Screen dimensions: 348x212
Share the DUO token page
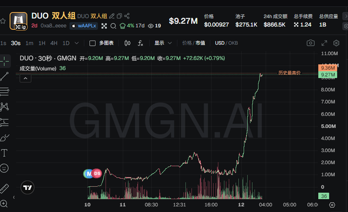tap(127, 16)
